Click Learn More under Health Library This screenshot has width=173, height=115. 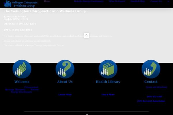[108, 95]
